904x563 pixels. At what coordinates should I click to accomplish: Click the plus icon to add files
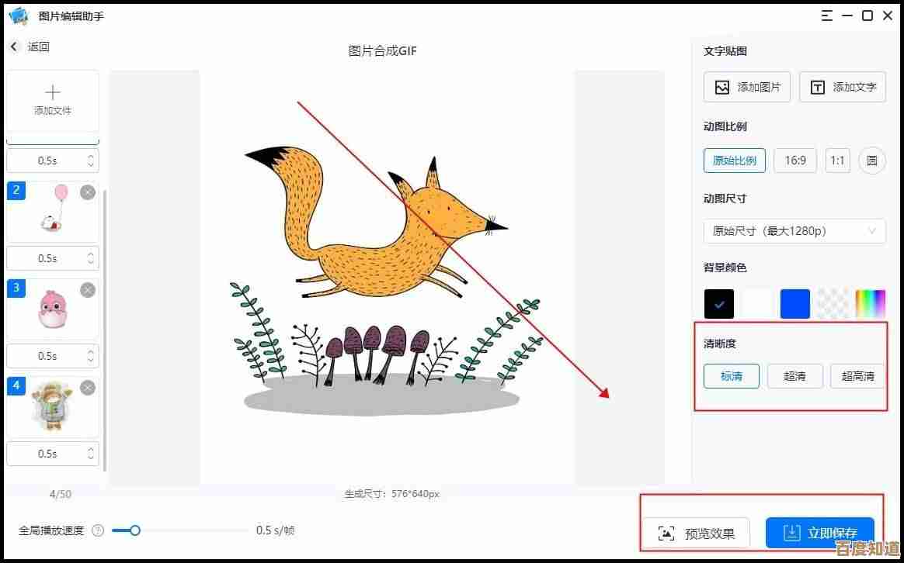tap(53, 92)
